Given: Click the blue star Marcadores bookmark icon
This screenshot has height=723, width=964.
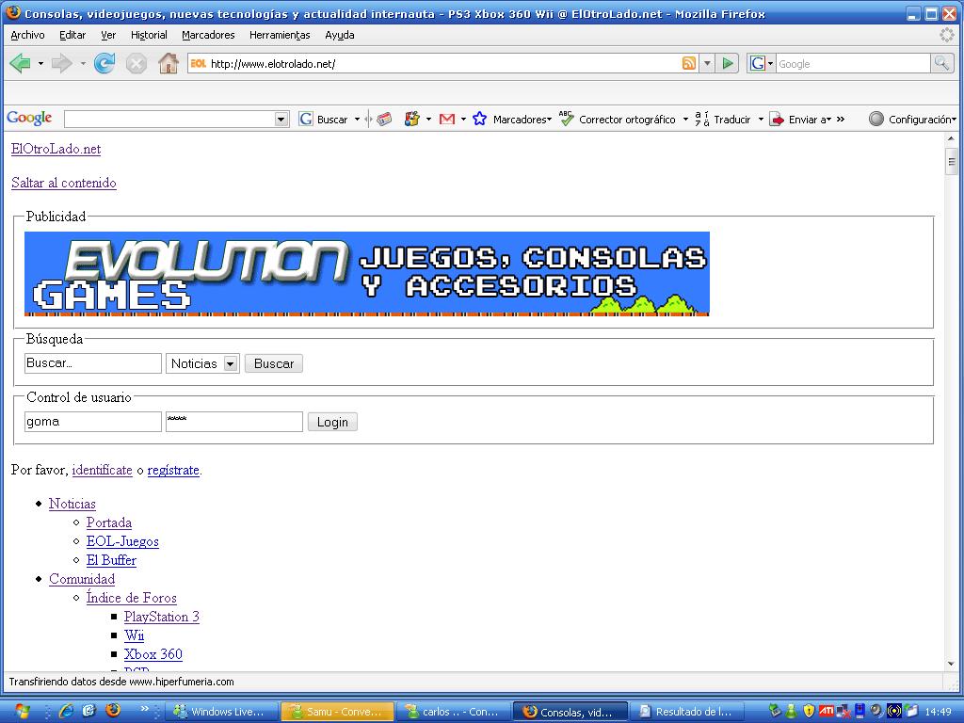Looking at the screenshot, I should tap(479, 120).
